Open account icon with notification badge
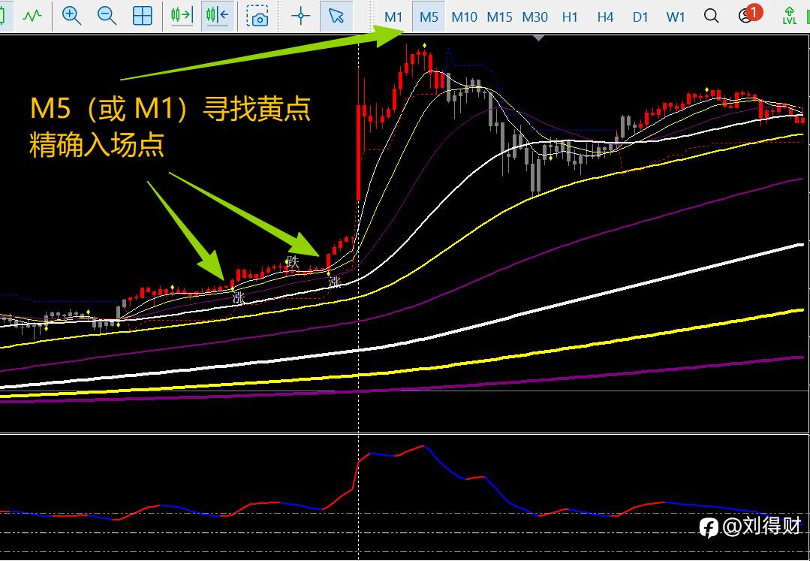This screenshot has width=810, height=561. pyautogui.click(x=749, y=14)
